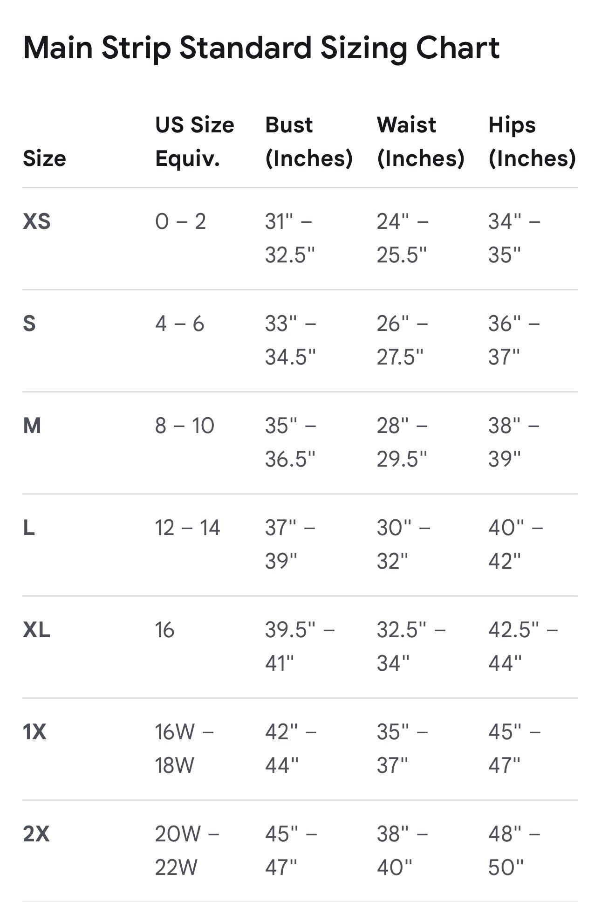Select the S size row label
The height and width of the screenshot is (902, 615).
coord(29,324)
